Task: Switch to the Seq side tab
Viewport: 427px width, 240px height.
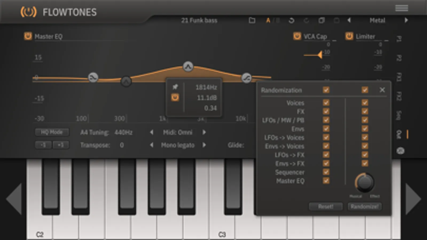Action: click(x=399, y=115)
